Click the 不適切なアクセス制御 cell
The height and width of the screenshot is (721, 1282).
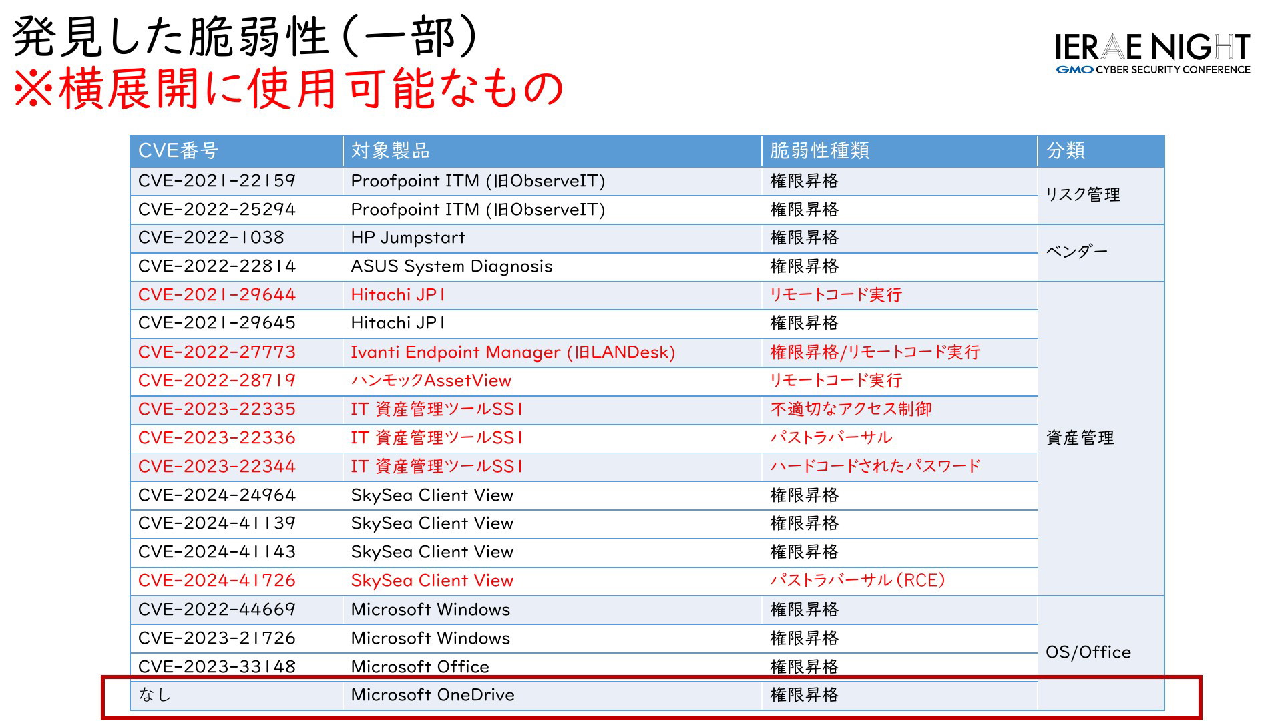pyautogui.click(x=899, y=409)
